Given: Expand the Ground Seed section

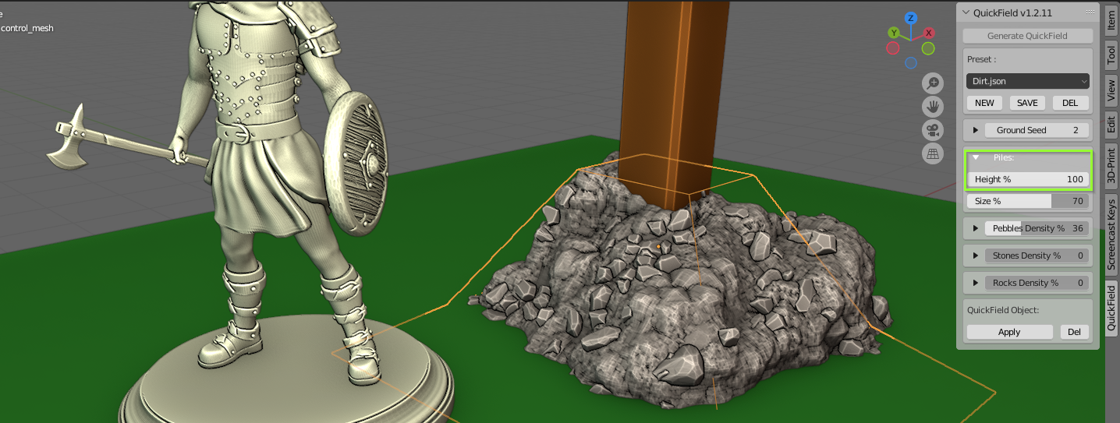Looking at the screenshot, I should pos(975,130).
